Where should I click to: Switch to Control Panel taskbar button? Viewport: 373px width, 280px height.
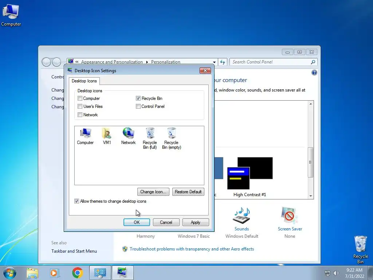100,273
